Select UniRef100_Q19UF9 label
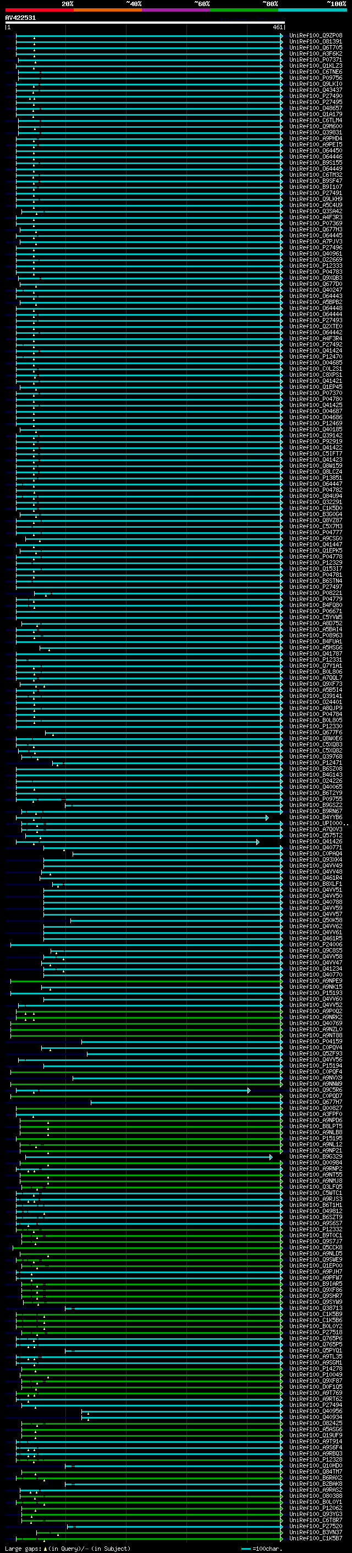Viewport: 352px width, 1553px height. point(316,1436)
